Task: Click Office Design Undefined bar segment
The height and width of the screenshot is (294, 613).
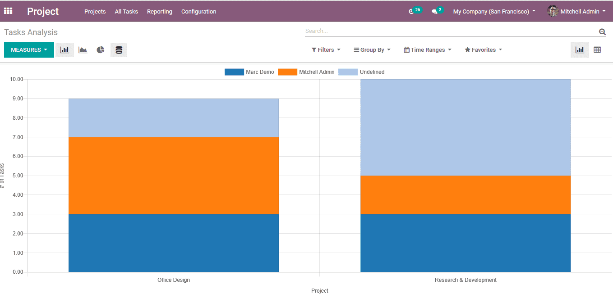Action: pyautogui.click(x=174, y=118)
